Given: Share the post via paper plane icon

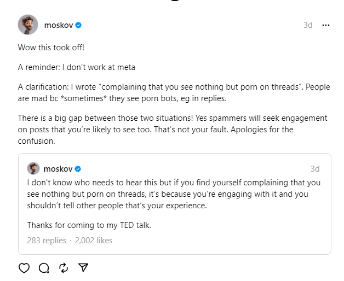Looking at the screenshot, I should (83, 268).
